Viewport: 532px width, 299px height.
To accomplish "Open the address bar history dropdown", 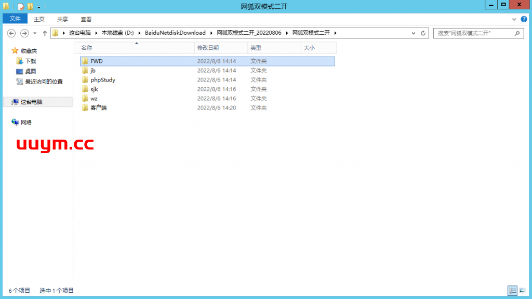I will point(414,33).
